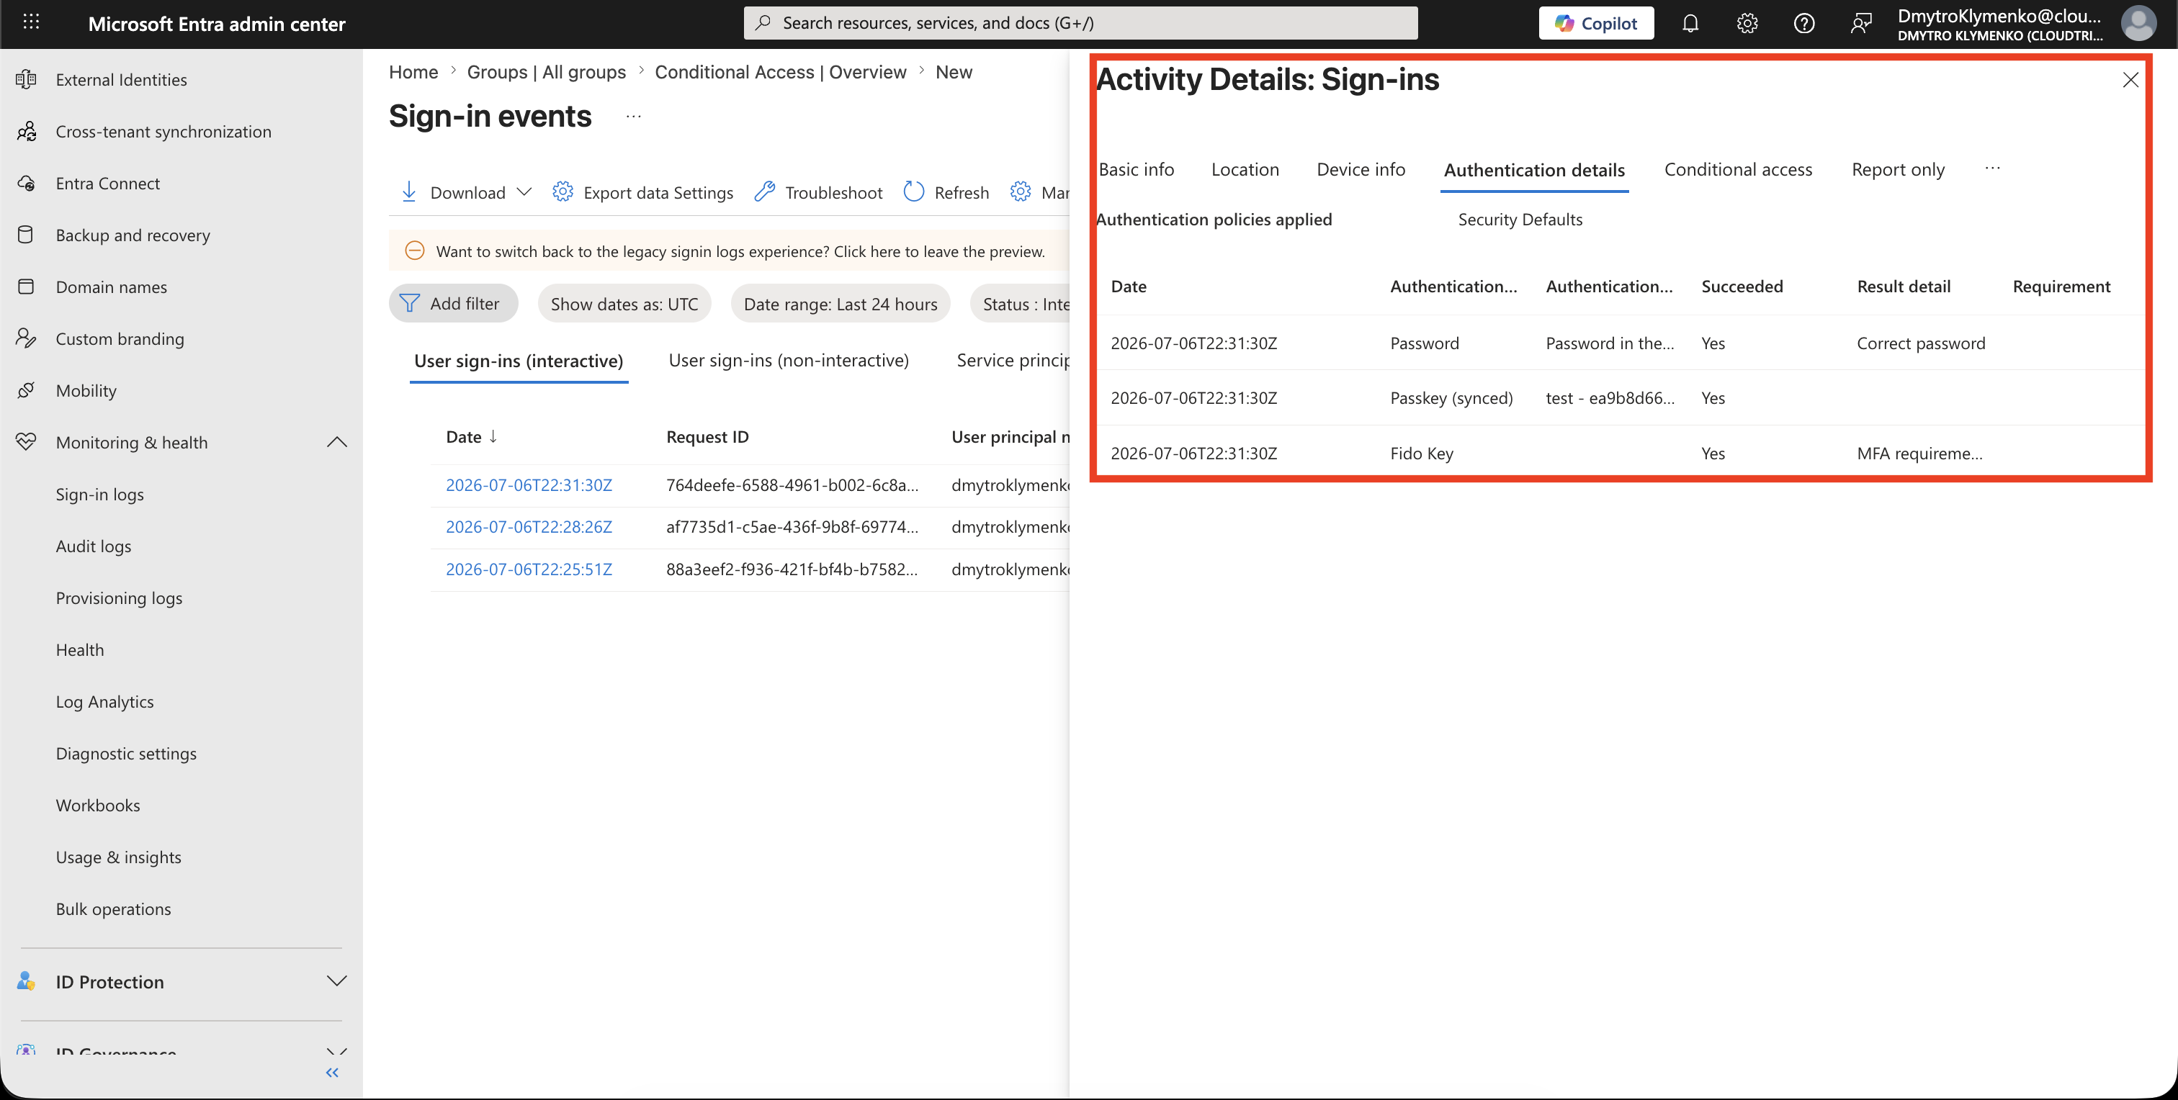Click the Monitoring & health heart icon
Viewport: 2178px width, 1100px height.
pos(26,442)
